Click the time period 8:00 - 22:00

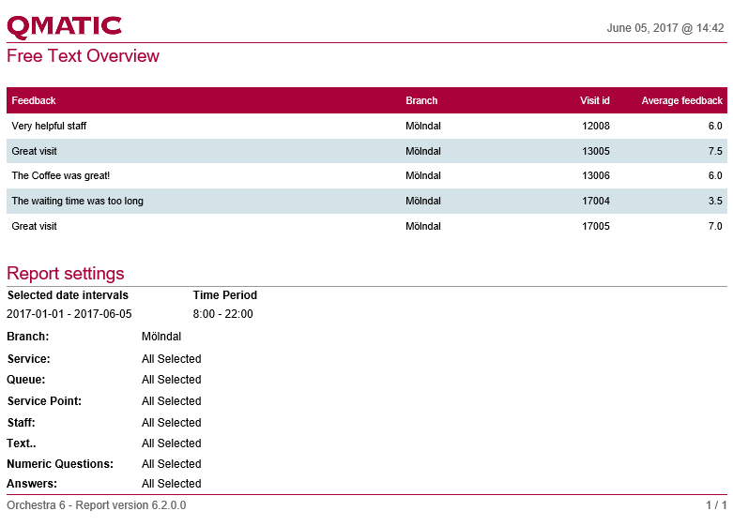click(222, 314)
